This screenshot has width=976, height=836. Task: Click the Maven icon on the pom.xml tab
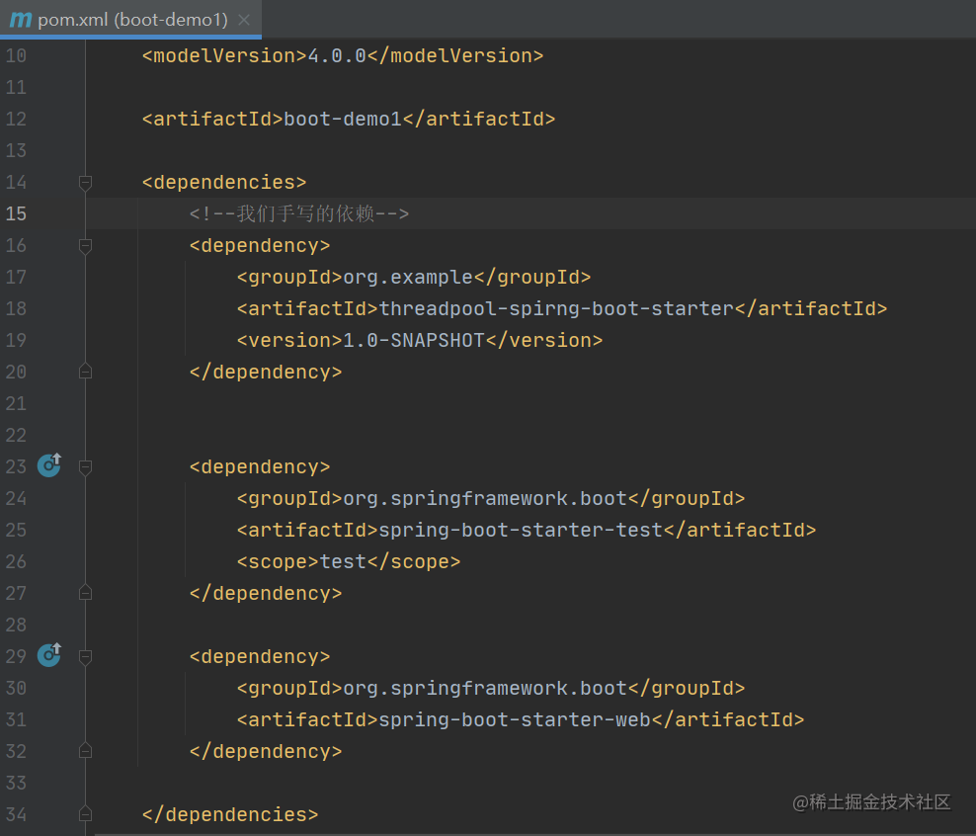20,18
